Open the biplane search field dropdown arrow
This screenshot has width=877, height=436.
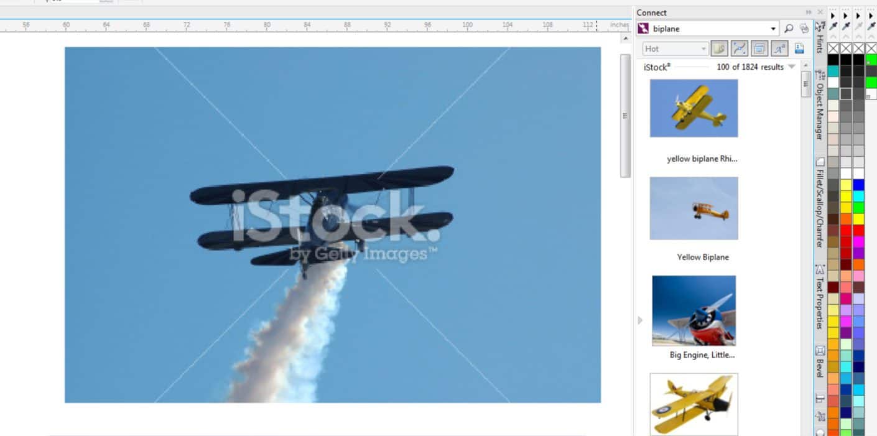773,29
